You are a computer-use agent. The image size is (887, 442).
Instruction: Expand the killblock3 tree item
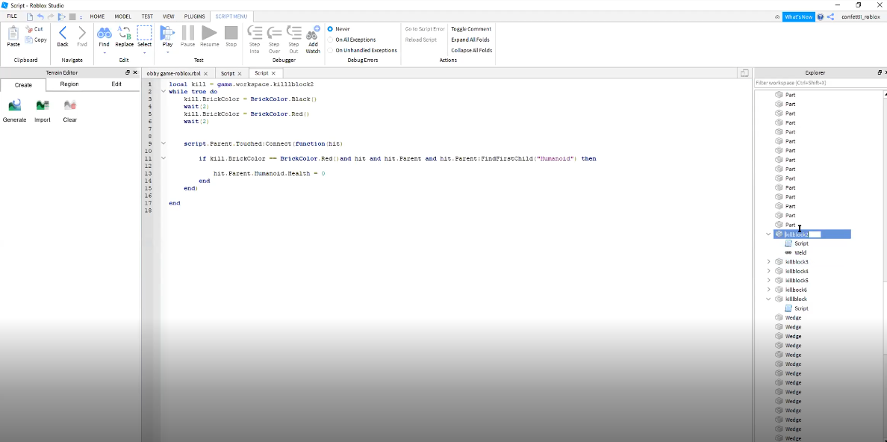(769, 262)
